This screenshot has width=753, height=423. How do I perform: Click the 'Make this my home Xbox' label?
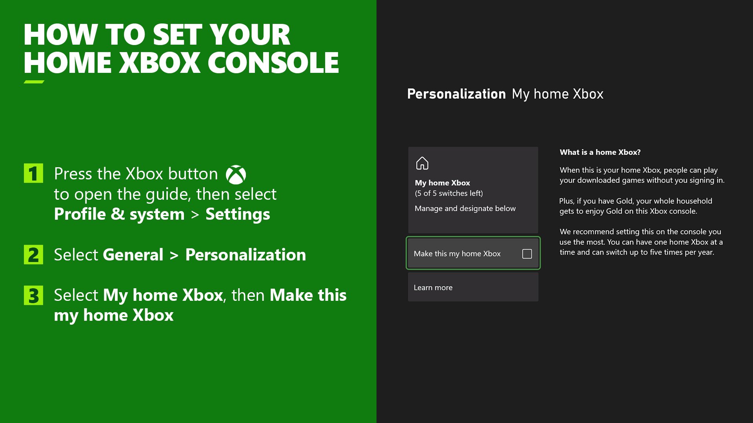[x=457, y=253]
